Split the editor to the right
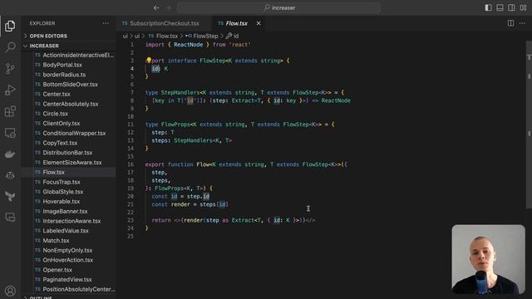532x299 pixels. pos(510,23)
